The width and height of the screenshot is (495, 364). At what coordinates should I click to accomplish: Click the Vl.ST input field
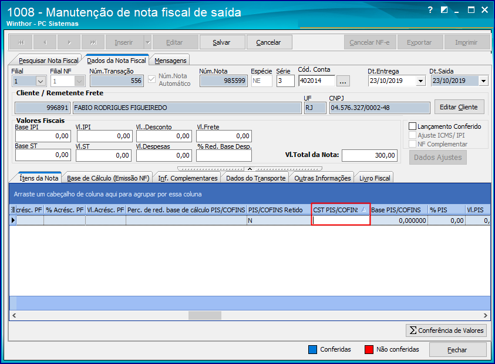[x=103, y=155]
